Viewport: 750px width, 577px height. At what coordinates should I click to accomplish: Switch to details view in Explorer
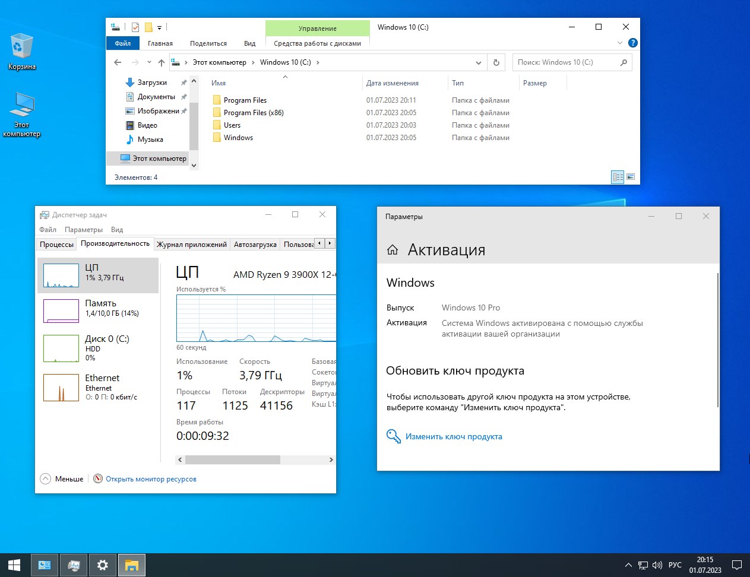click(618, 177)
